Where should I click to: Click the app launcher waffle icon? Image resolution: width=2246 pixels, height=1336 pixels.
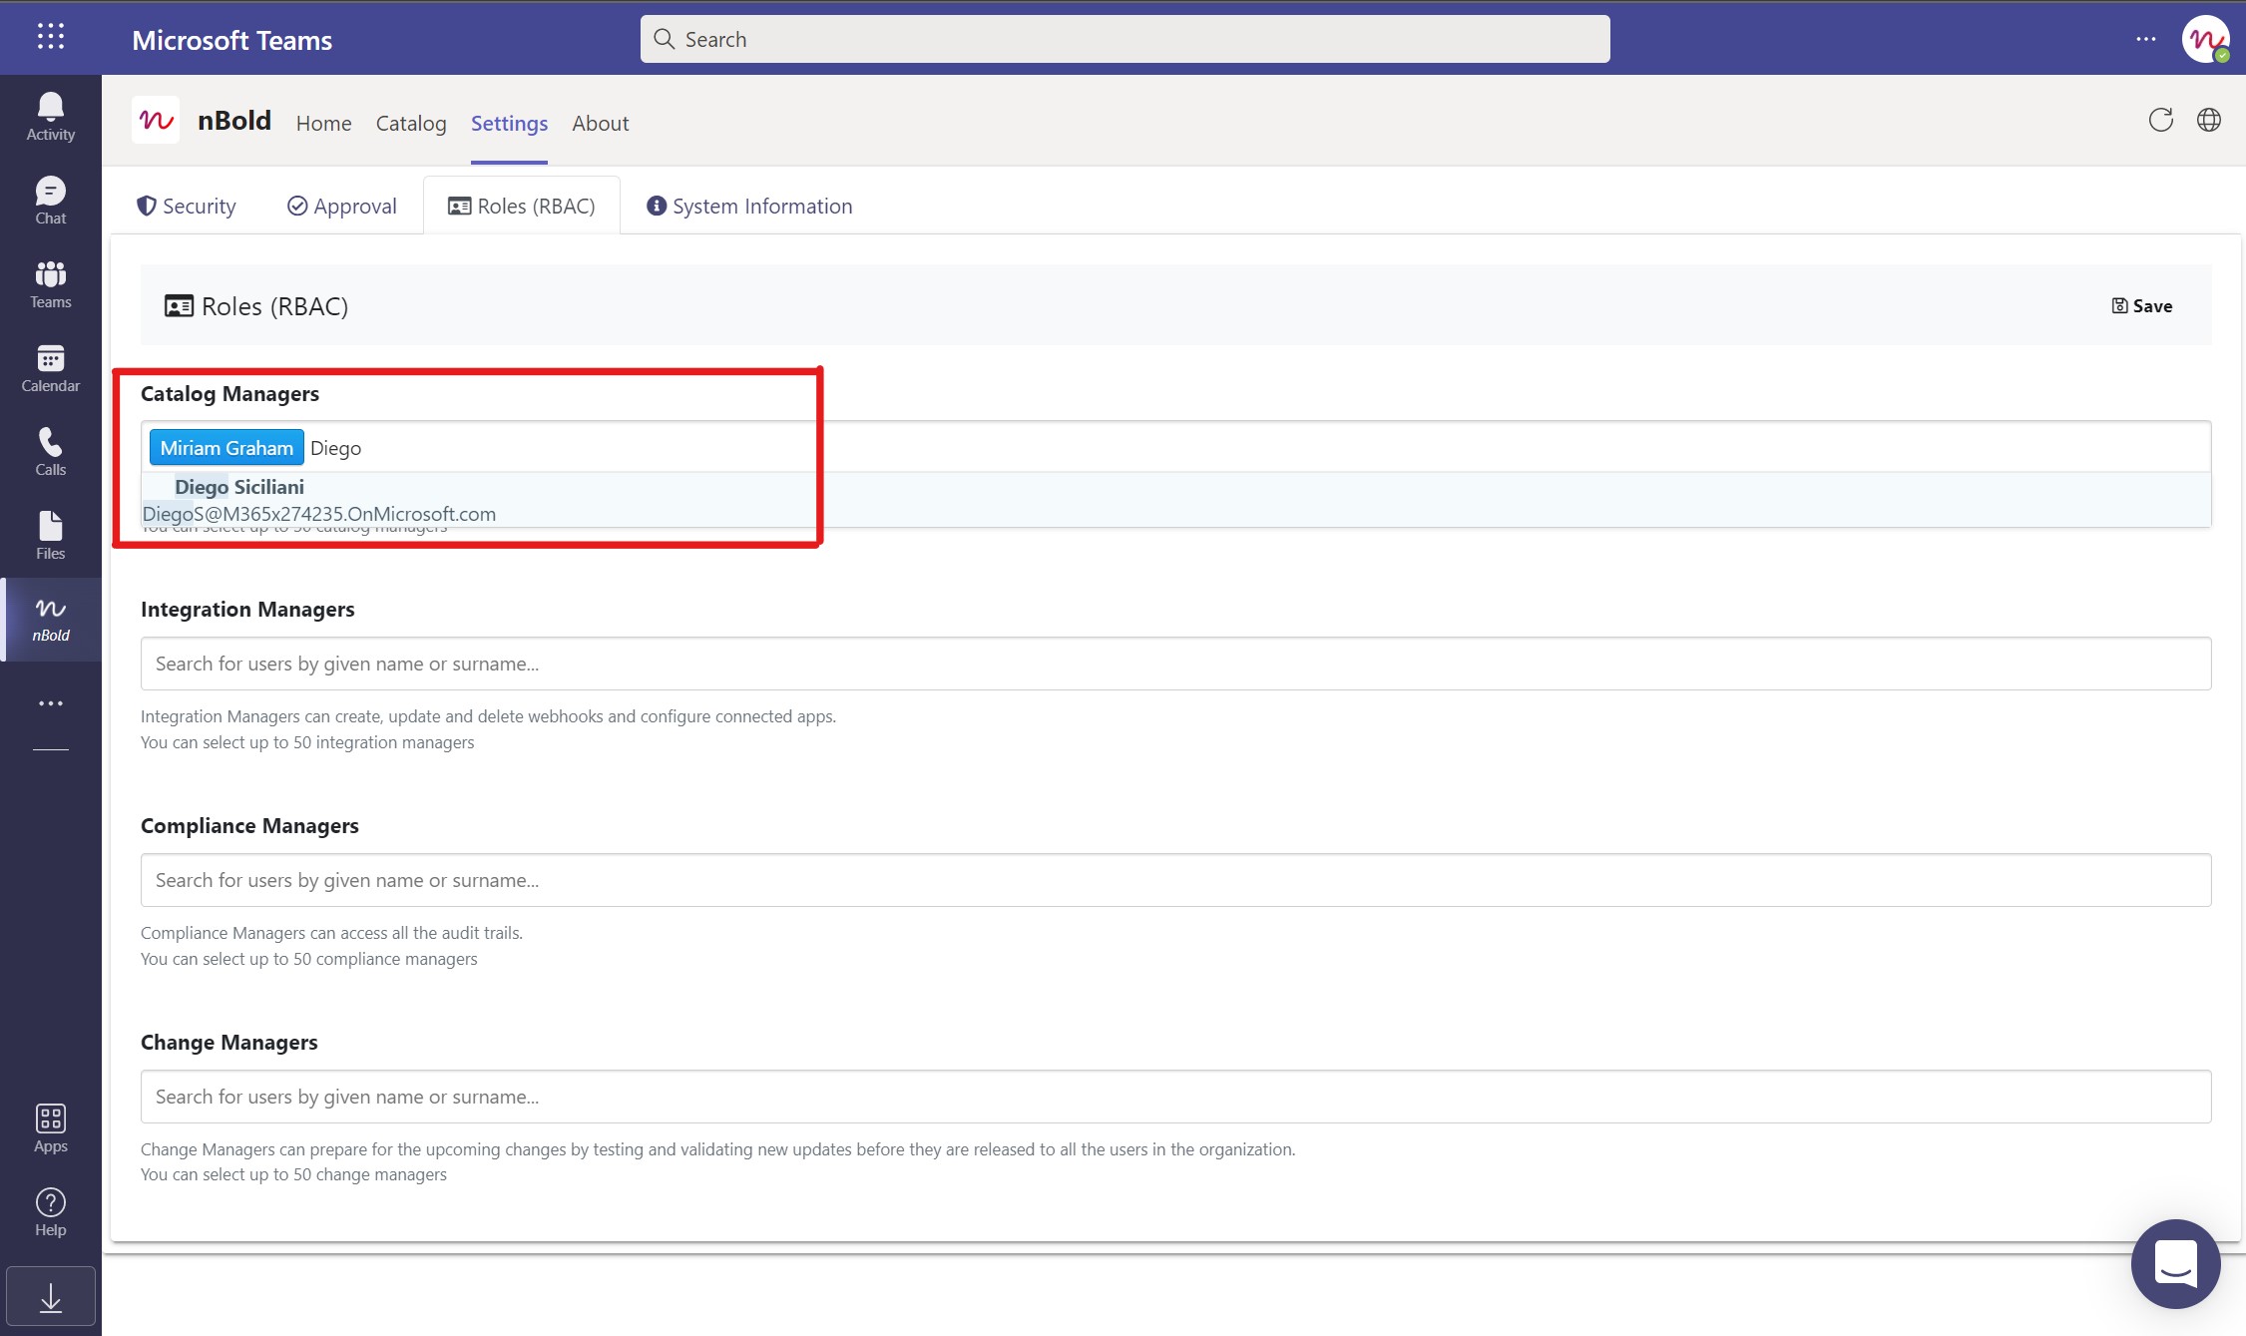[50, 37]
